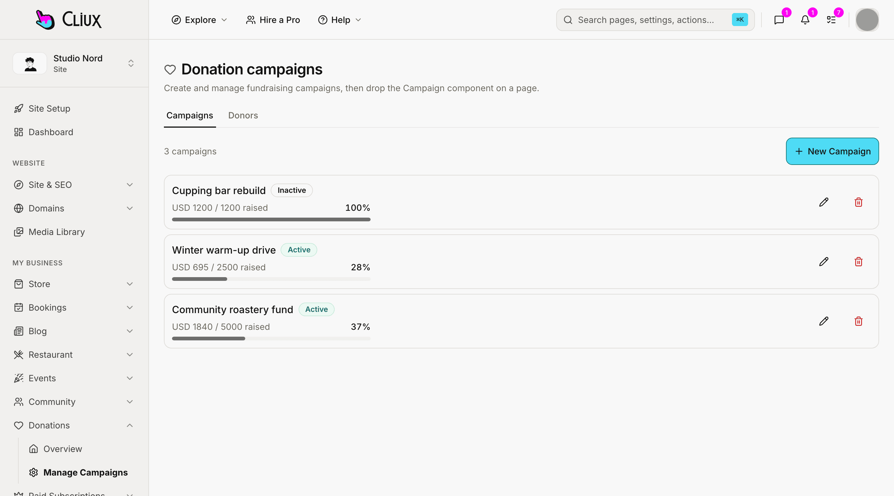This screenshot has height=496, width=894.
Task: Open the user avatar menu
Action: click(x=867, y=20)
